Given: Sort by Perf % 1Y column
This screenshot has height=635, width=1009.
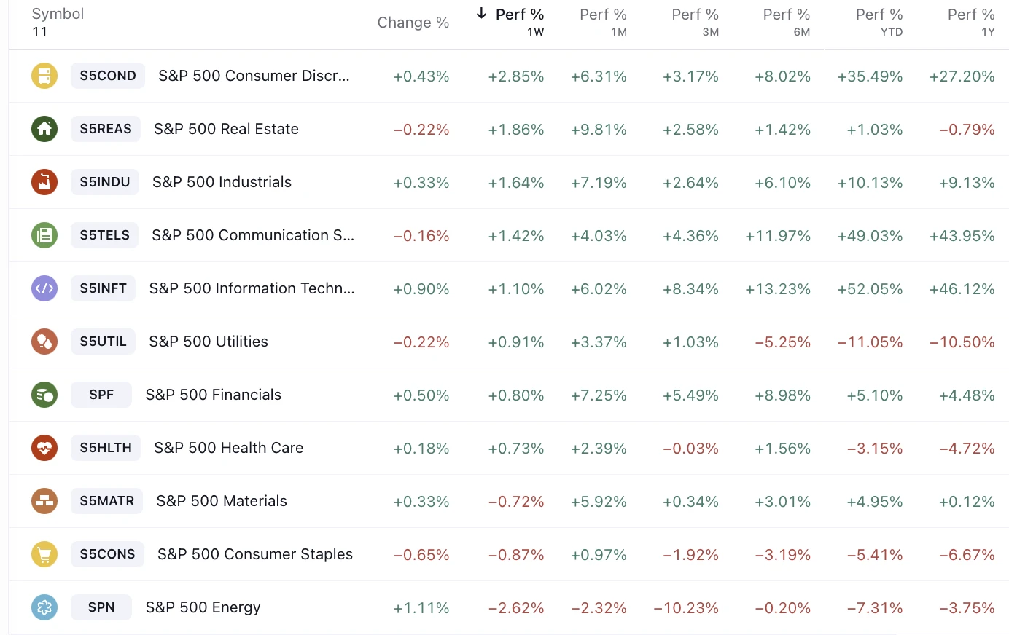Looking at the screenshot, I should [970, 22].
